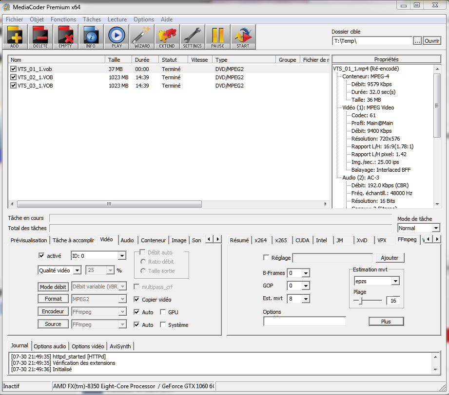Click the Format button
The image size is (449, 395).
tap(53, 299)
